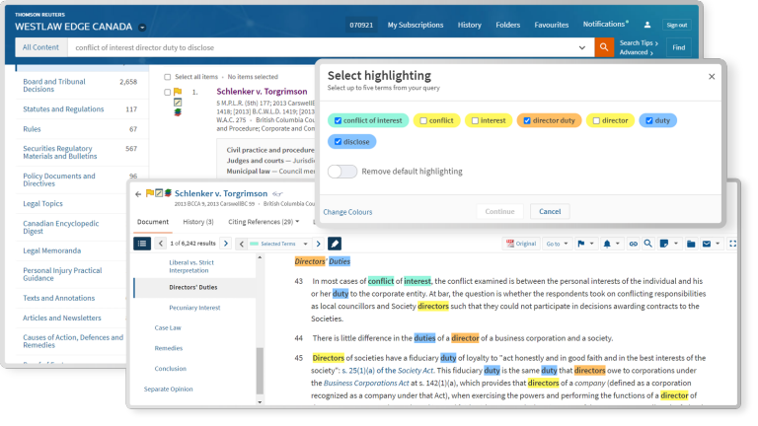Viewport: 758px width, 426px height.
Task: Open Board and Tribunal Decisions category
Action: pos(54,86)
